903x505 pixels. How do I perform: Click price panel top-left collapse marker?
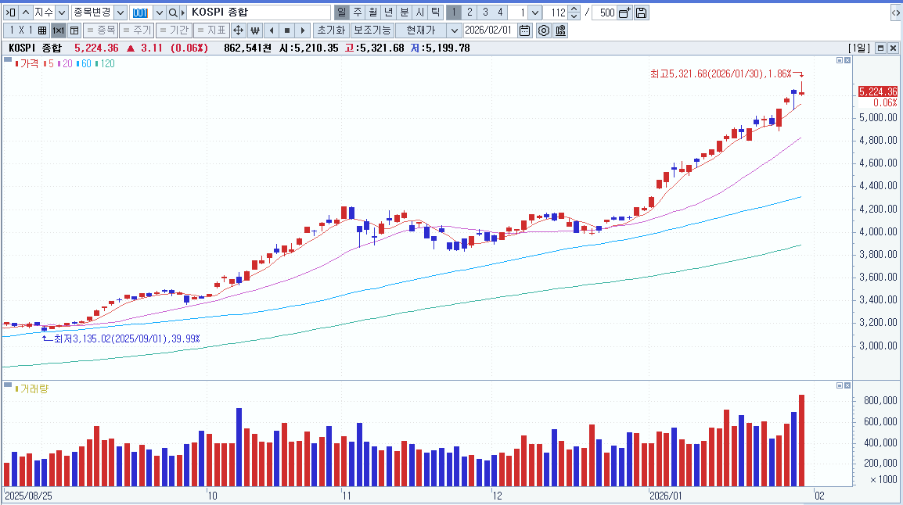tap(8, 59)
